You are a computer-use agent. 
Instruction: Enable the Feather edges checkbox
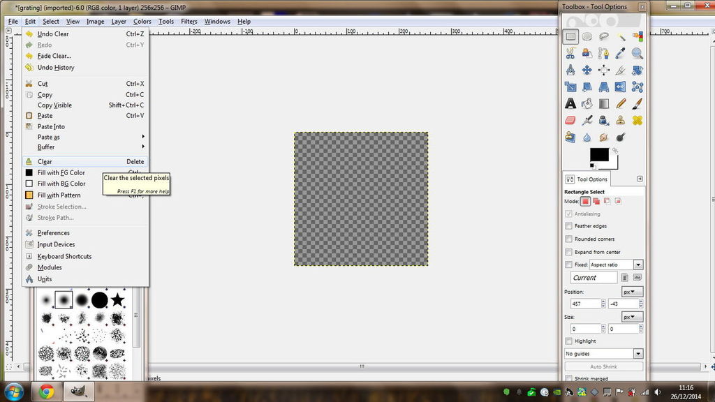click(568, 226)
